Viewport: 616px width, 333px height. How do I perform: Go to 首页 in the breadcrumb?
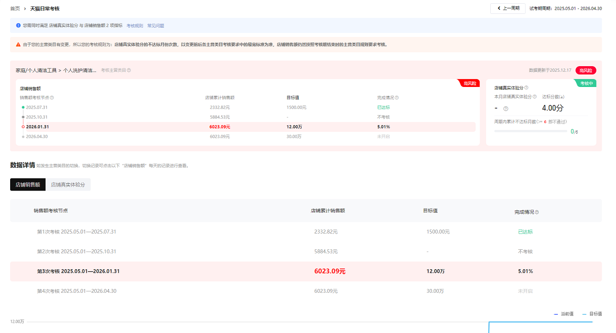(x=15, y=9)
